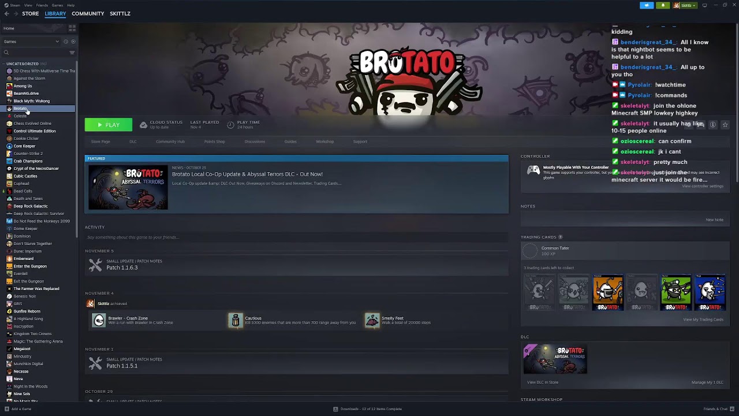This screenshot has height=416, width=739.
Task: Open the notifications bell
Action: pyautogui.click(x=663, y=5)
